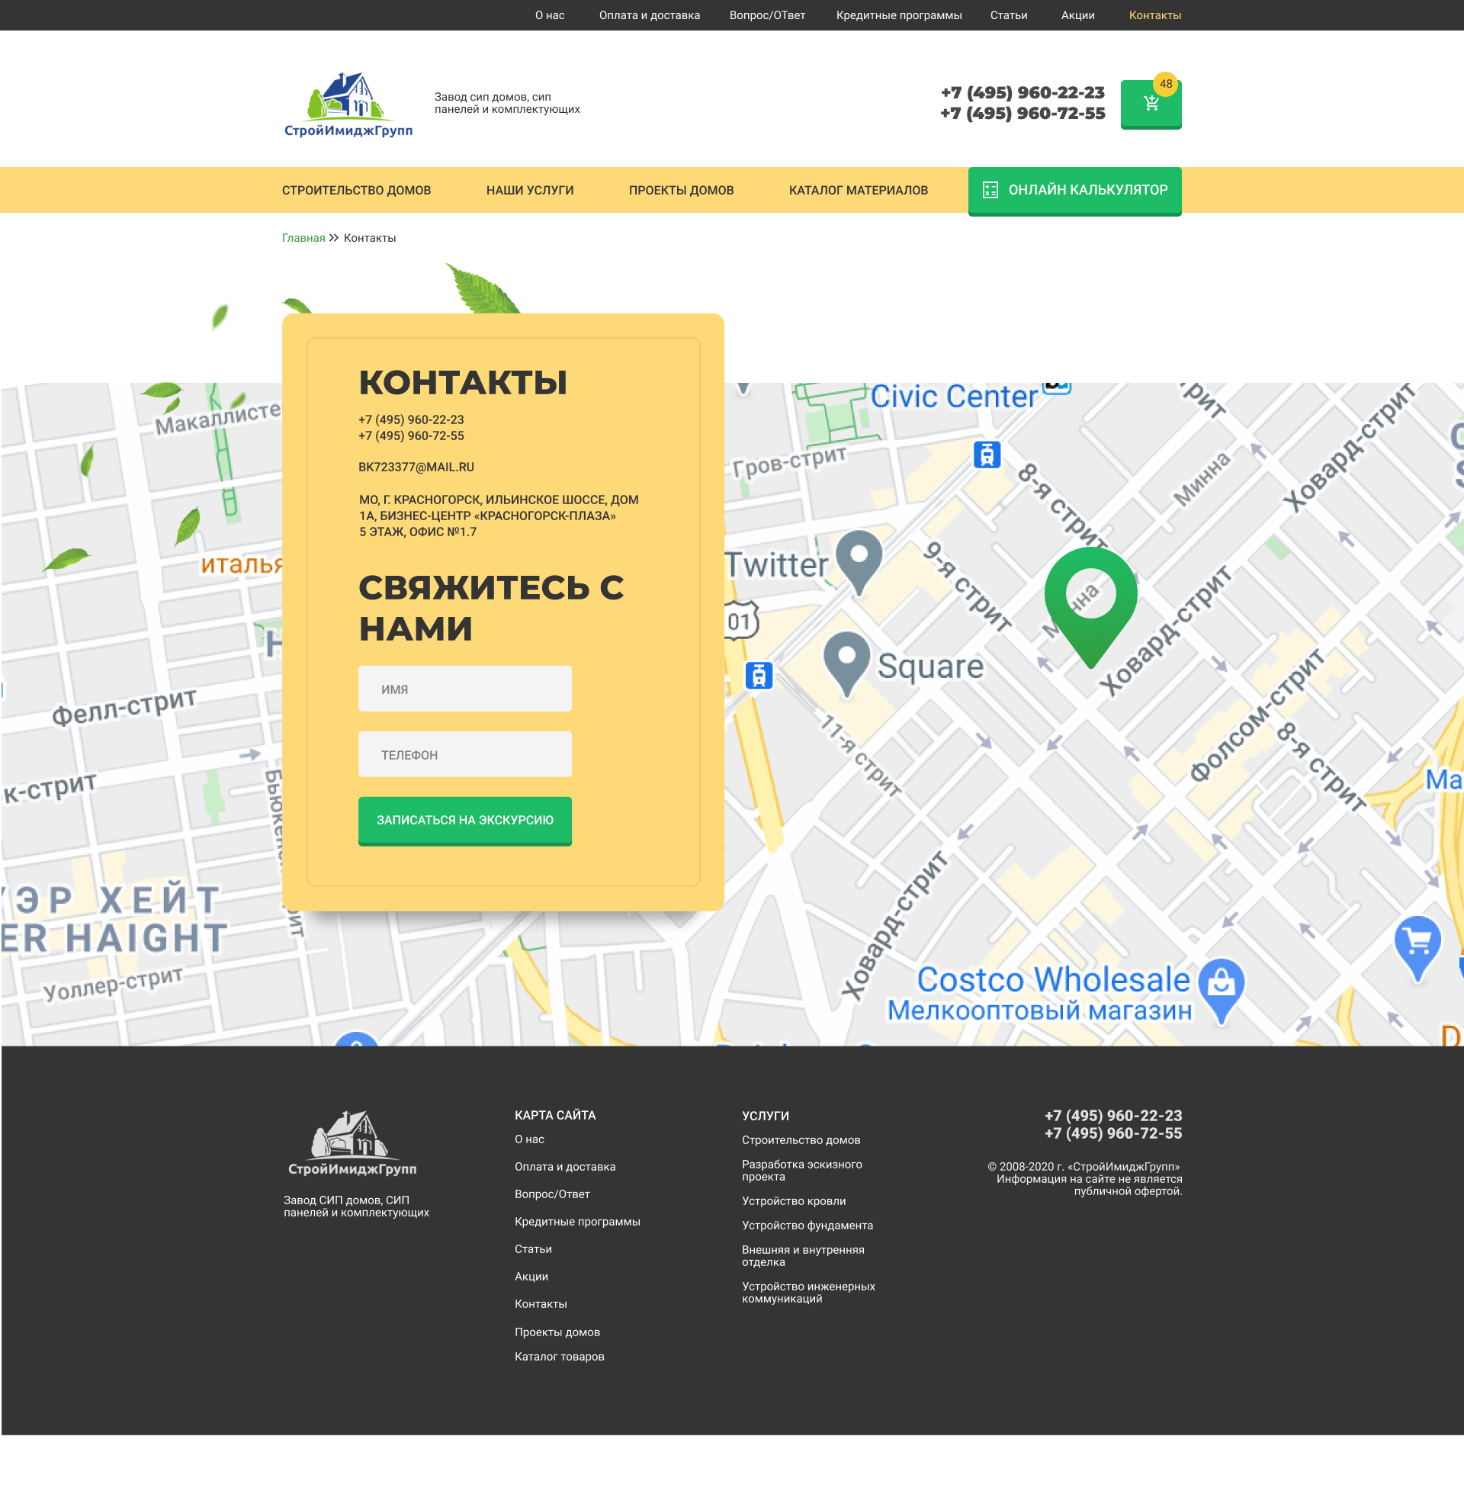This screenshot has height=1507, width=1464.
Task: Open the Проекты домов navigation tab
Action: click(x=680, y=190)
